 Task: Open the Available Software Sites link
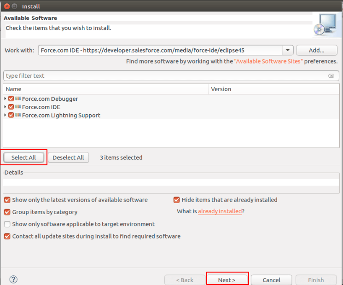pos(268,61)
